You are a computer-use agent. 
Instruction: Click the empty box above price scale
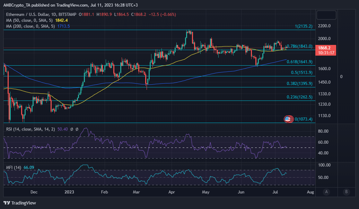pos(326,15)
